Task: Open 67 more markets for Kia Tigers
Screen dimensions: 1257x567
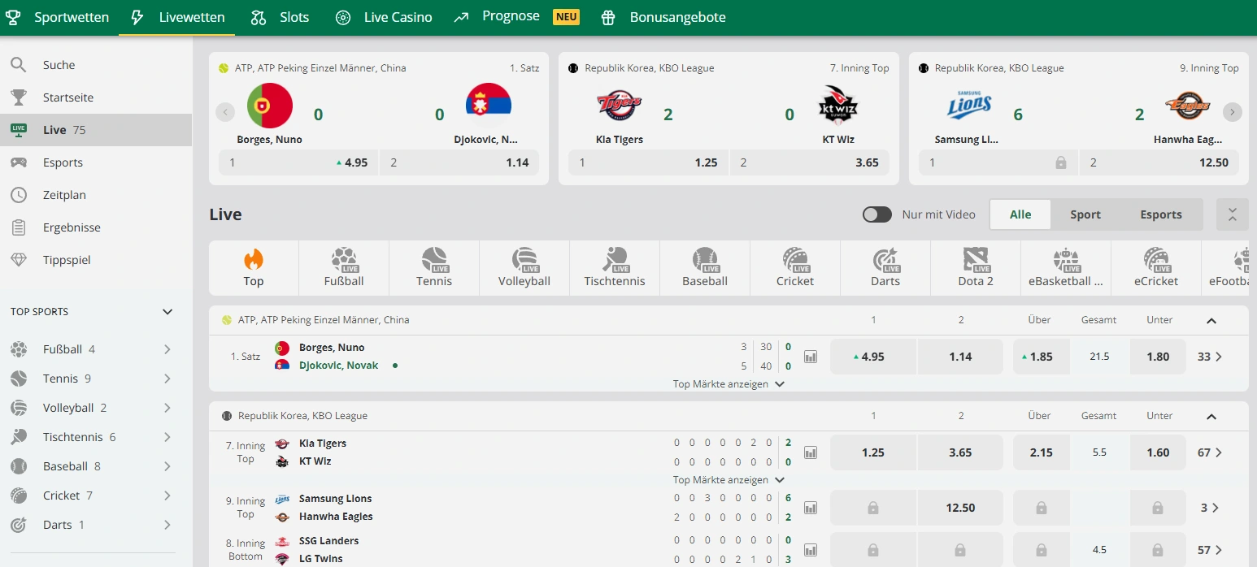Action: click(x=1210, y=452)
